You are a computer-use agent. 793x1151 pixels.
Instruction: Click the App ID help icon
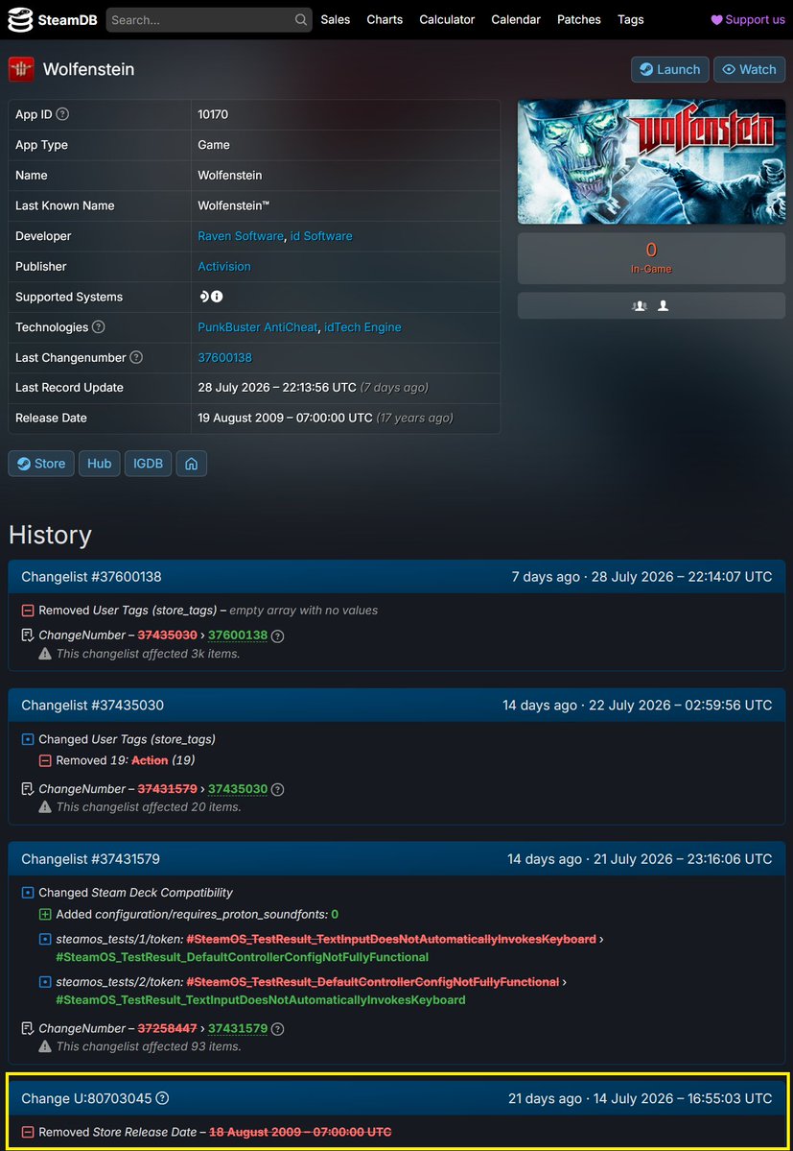coord(63,114)
